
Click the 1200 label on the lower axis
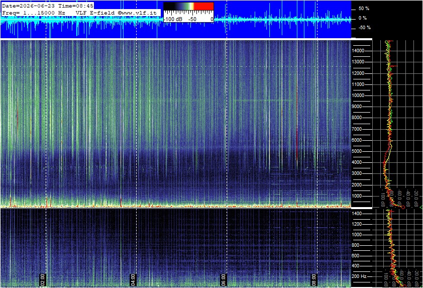357,224
